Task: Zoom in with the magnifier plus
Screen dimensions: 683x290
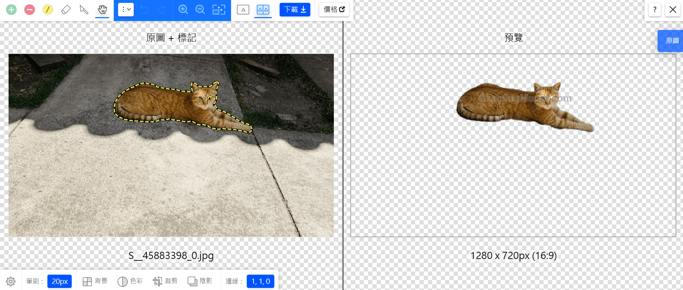Action: click(x=183, y=10)
